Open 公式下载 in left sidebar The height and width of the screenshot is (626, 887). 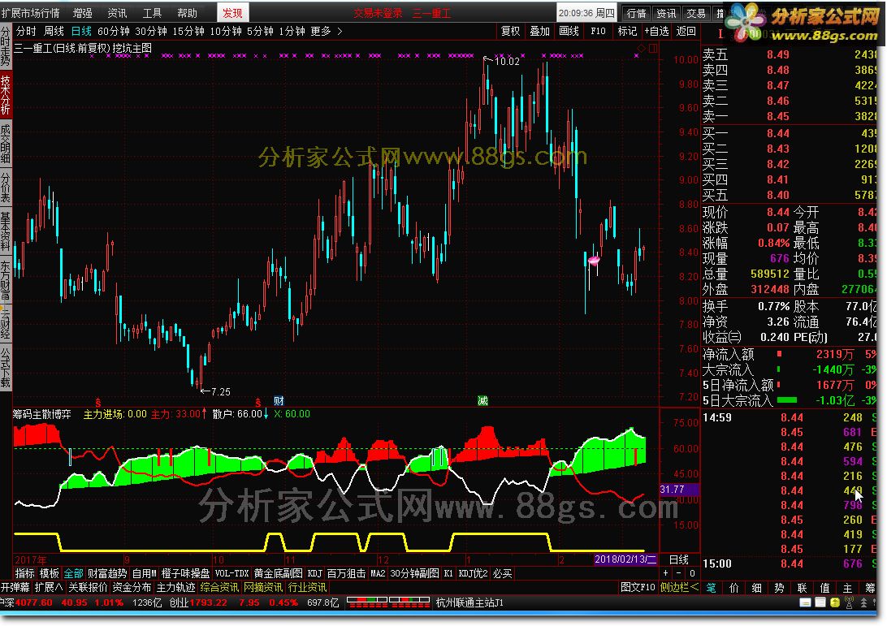(x=5, y=367)
